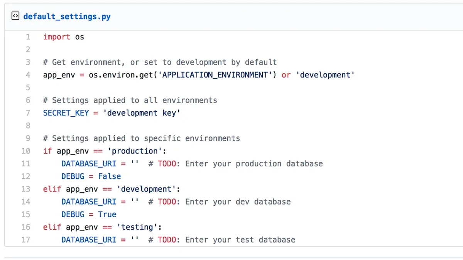
Task: Select line number 5 in the gutter
Action: (28, 88)
